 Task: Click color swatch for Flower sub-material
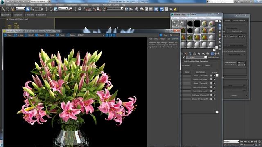click(211, 83)
